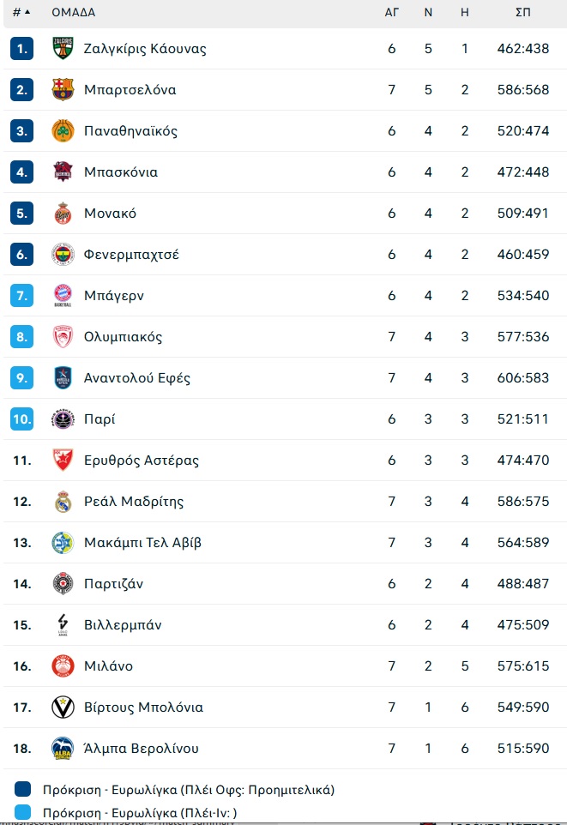This screenshot has width=567, height=825.
Task: Click the Barcelona crest icon
Action: point(63,89)
